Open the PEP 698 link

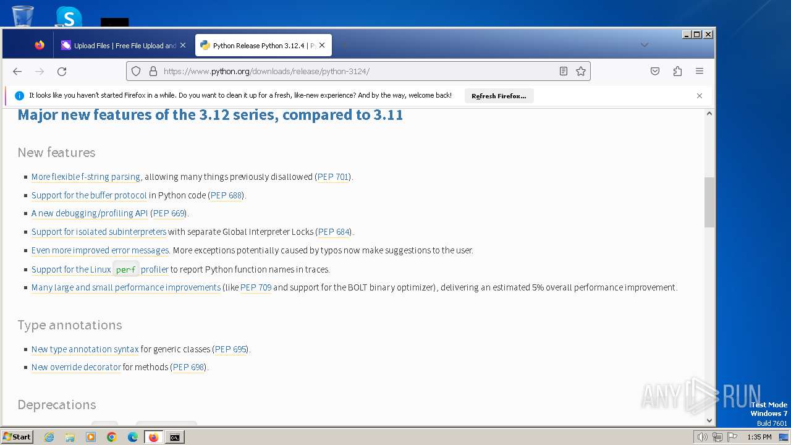(188, 367)
